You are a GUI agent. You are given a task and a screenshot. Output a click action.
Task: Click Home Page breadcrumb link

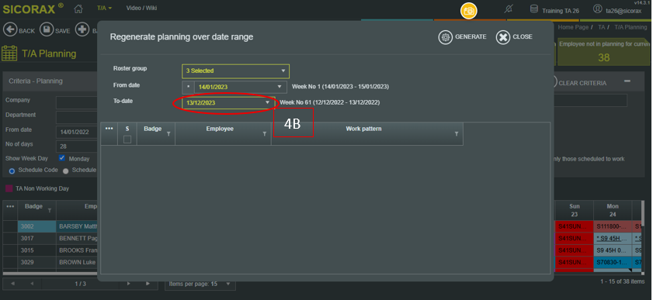573,27
